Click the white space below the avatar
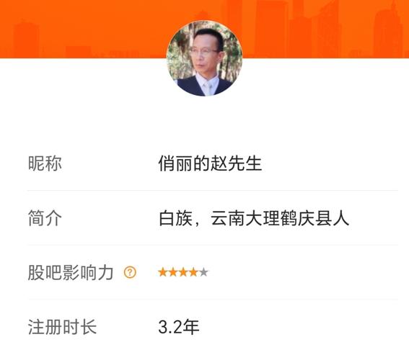 205,116
